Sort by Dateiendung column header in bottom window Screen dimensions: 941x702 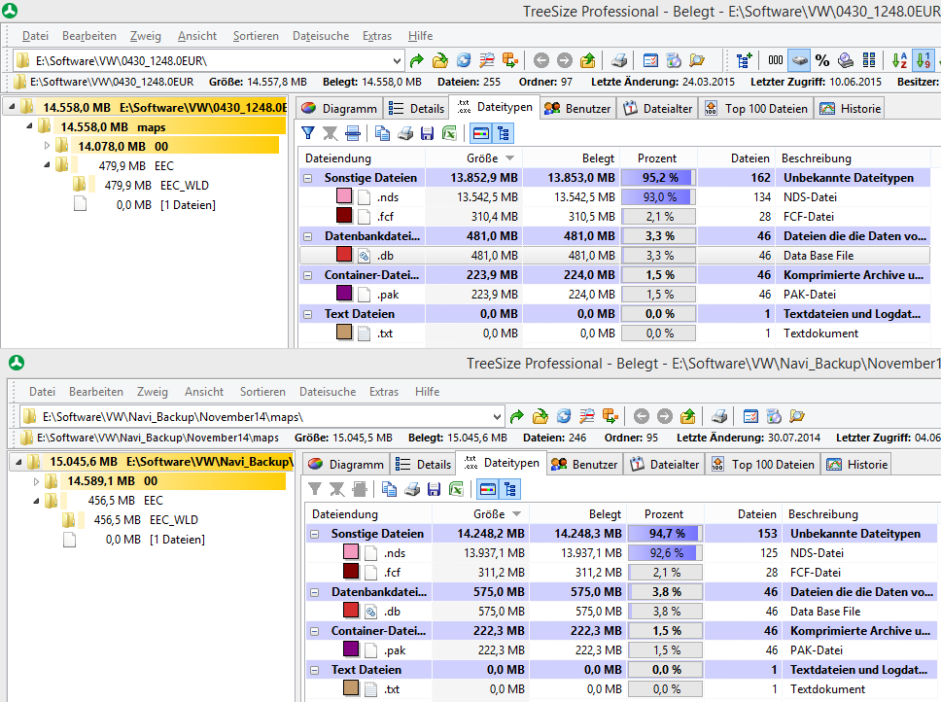click(368, 514)
